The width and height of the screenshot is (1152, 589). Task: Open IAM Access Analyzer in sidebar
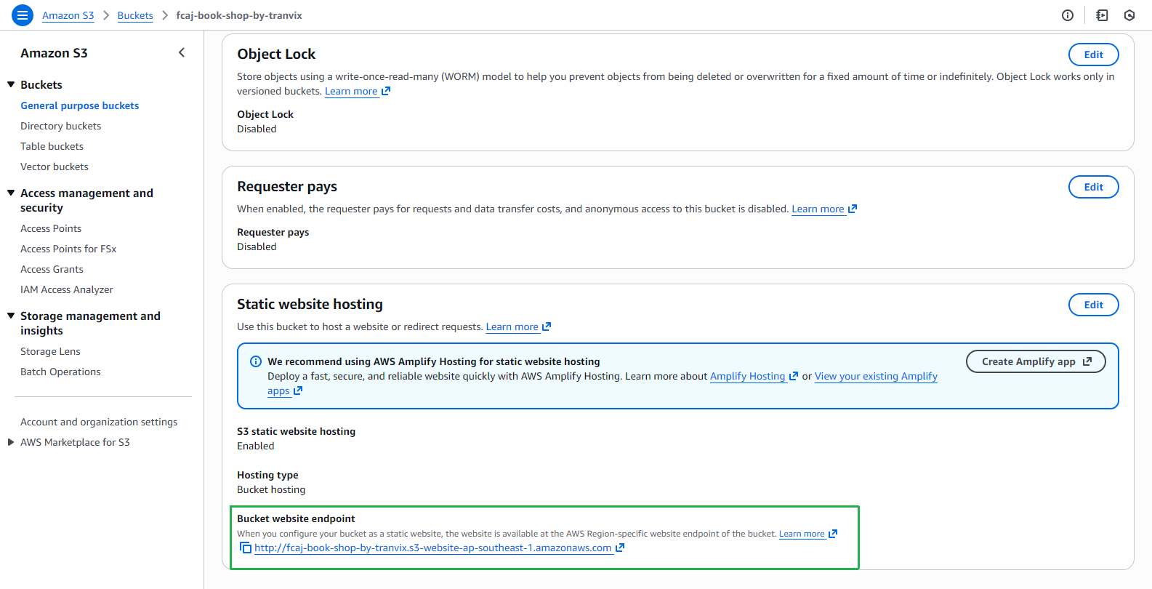(67, 289)
